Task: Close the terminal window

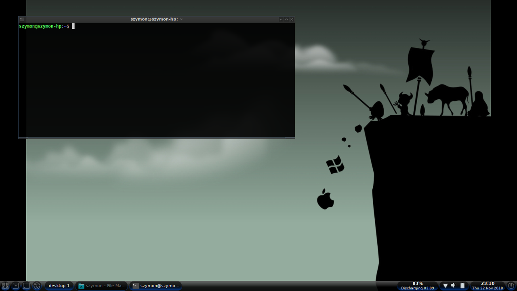Action: point(292,19)
